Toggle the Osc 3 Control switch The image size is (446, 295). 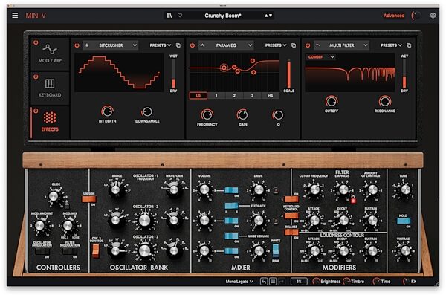[x=96, y=250]
